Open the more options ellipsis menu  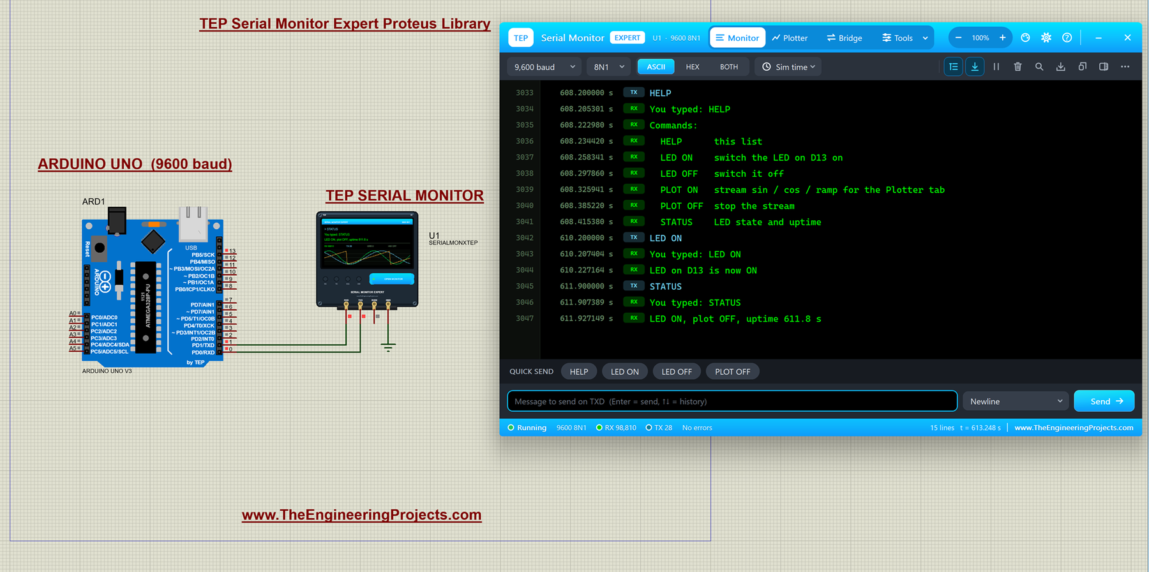coord(1125,66)
